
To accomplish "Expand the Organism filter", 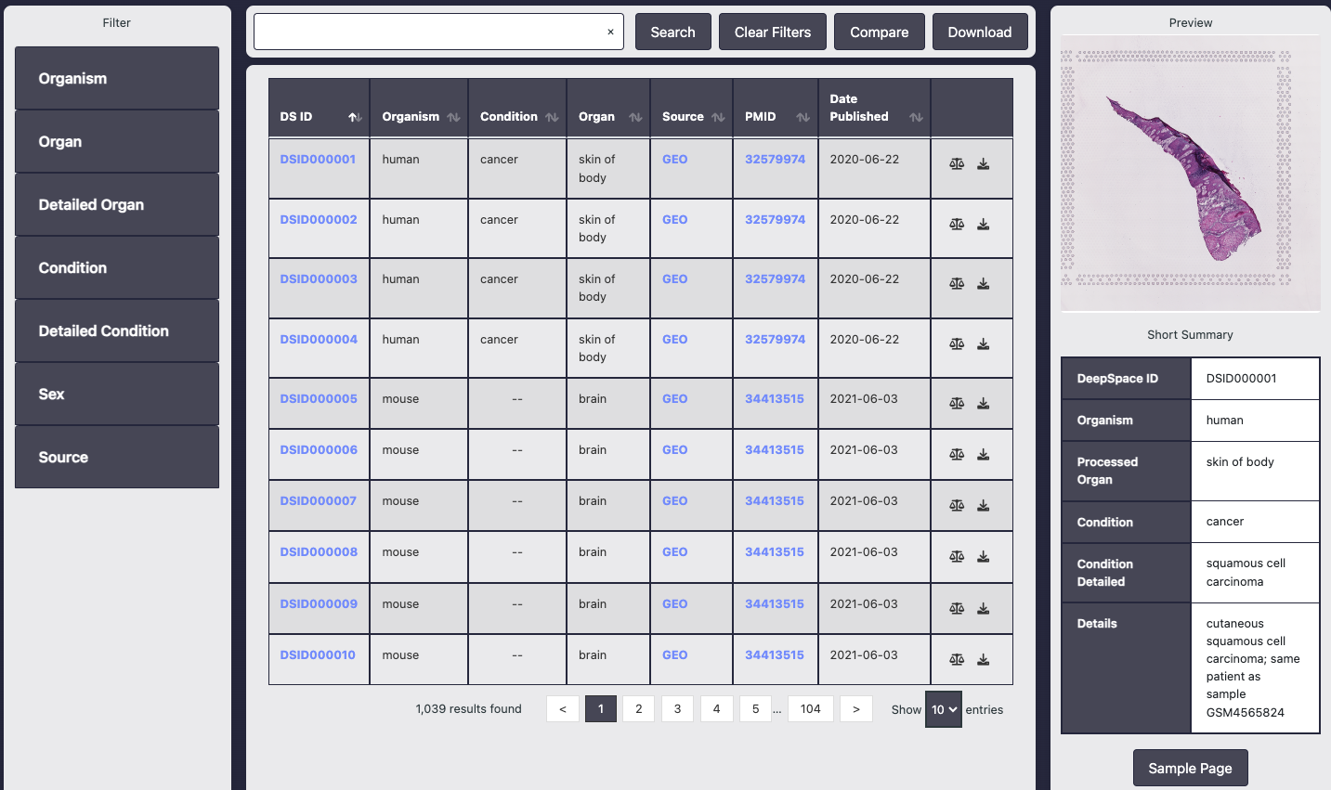I will coord(117,78).
